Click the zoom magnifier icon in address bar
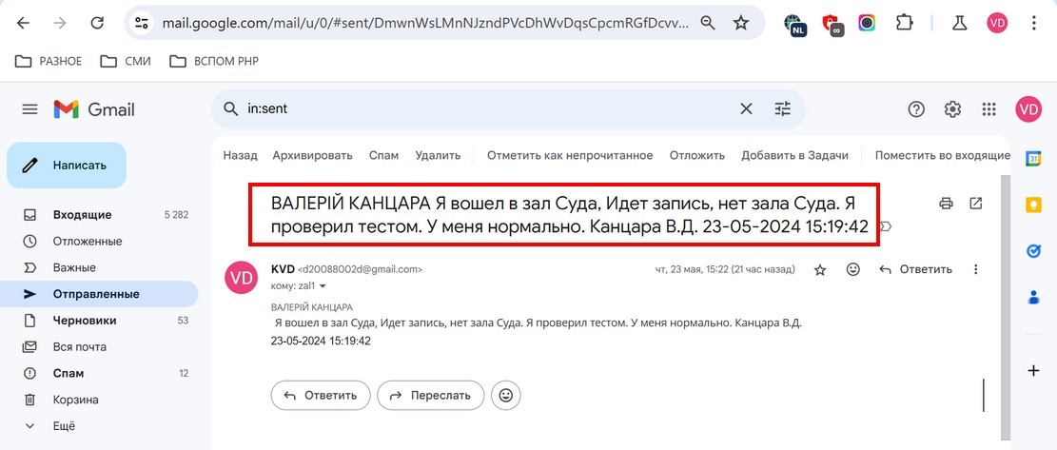Image resolution: width=1057 pixels, height=450 pixels. [x=708, y=23]
